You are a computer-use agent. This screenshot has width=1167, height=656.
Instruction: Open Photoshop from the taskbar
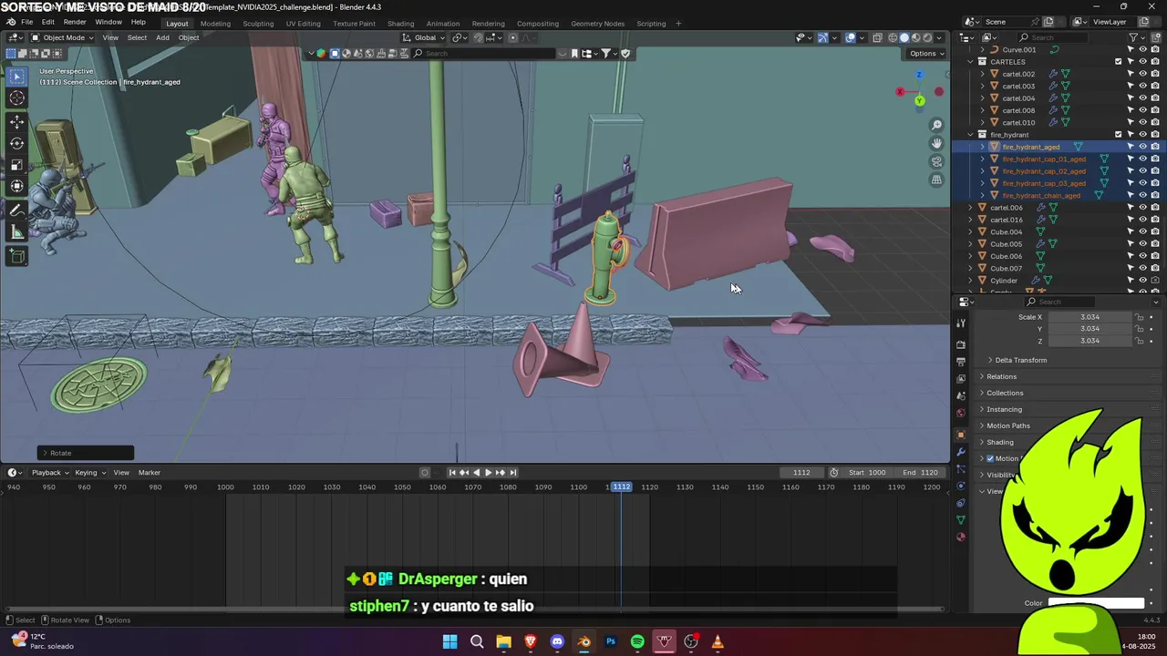click(x=611, y=641)
